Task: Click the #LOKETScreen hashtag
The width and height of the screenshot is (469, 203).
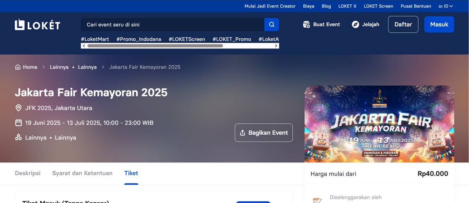Action: coord(187,39)
